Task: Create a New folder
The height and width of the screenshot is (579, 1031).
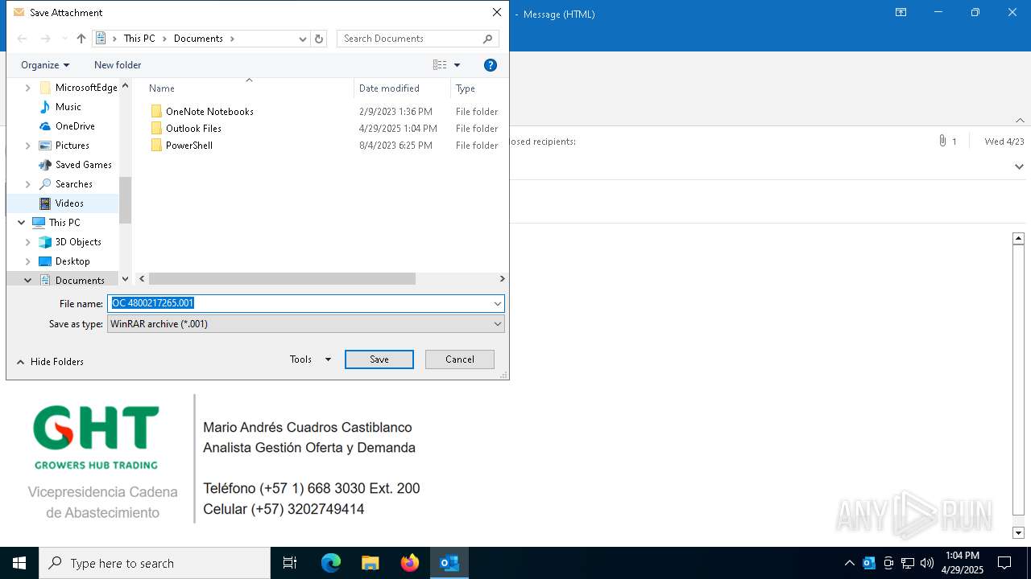Action: [x=118, y=65]
